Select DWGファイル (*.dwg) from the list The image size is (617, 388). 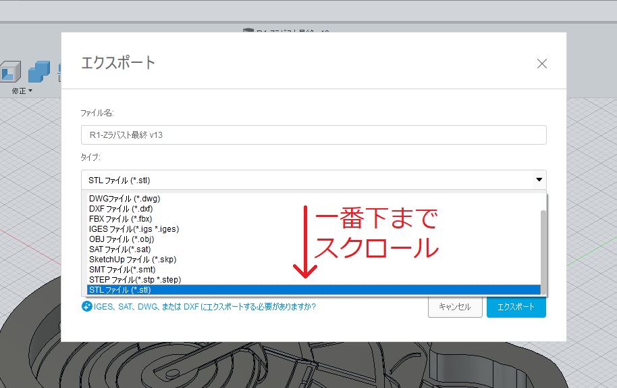click(x=314, y=199)
